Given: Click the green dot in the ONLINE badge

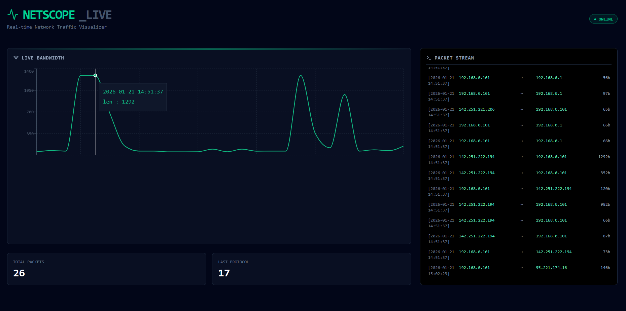Looking at the screenshot, I should pos(595,20).
